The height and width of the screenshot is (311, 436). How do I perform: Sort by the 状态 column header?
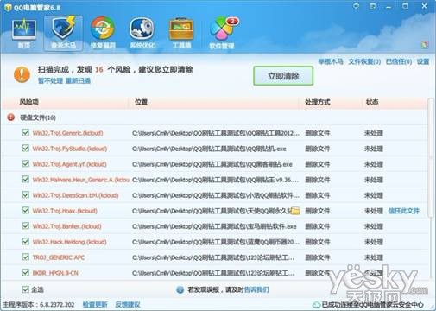click(x=372, y=102)
